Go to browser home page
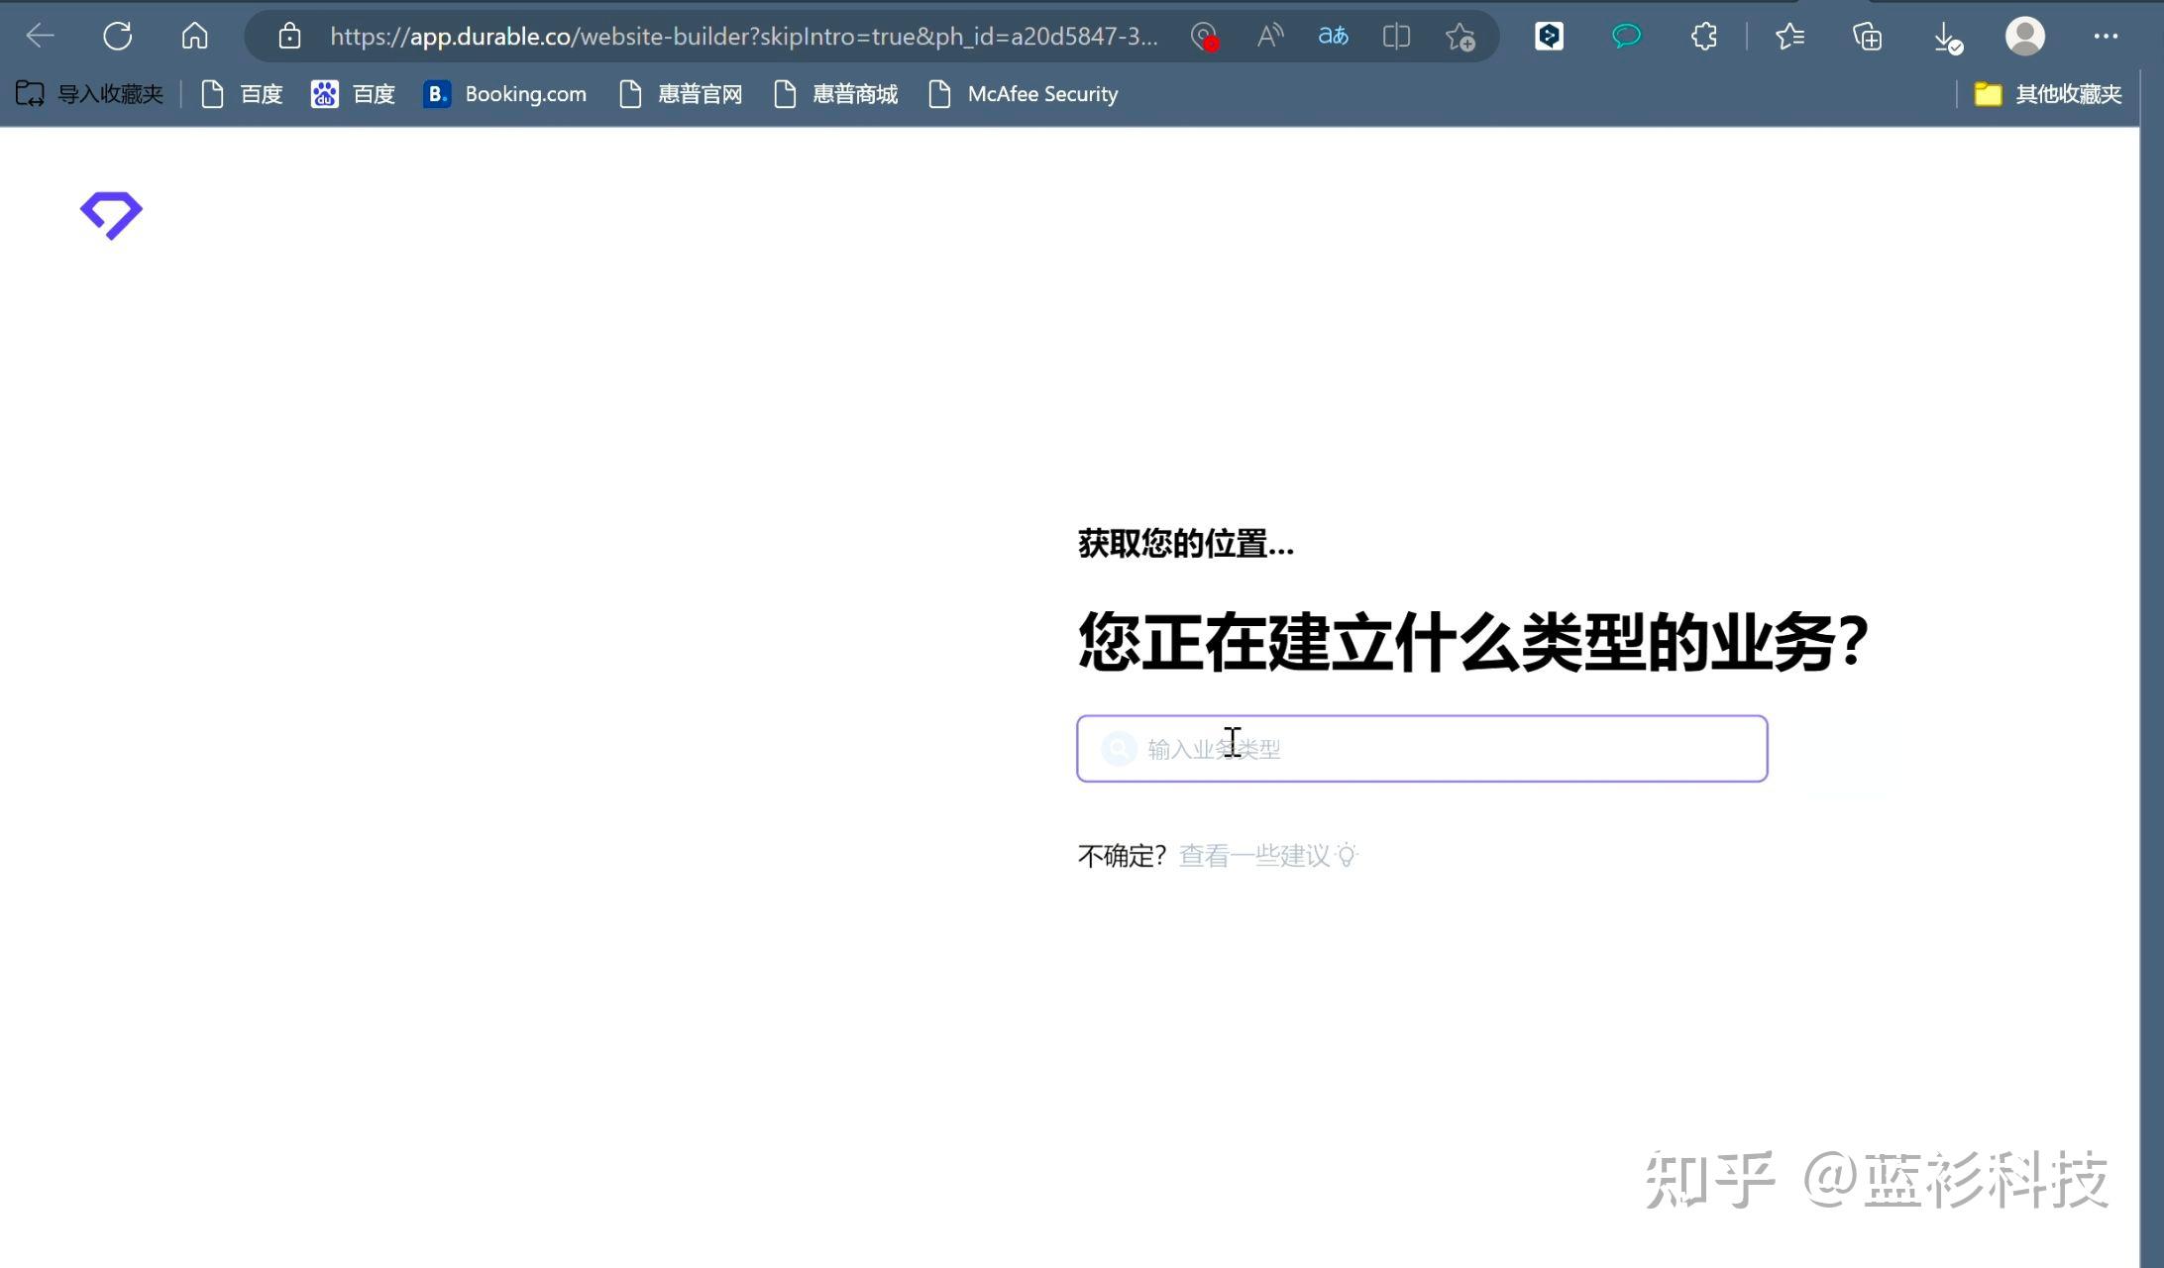This screenshot has height=1268, width=2164. 194,37
